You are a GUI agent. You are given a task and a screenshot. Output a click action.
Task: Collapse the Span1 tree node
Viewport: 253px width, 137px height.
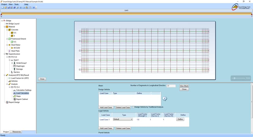pos(10,60)
